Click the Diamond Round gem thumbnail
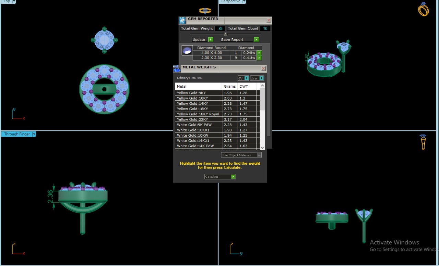439x266 pixels. point(187,51)
